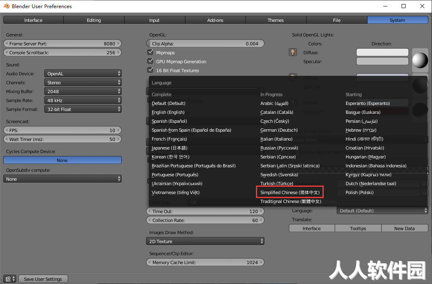Open the File tab
Screen dimensions: 432x284
point(337,20)
